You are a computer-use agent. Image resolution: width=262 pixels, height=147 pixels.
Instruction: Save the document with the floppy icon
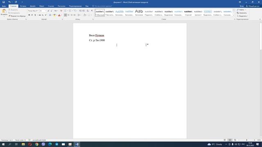coord(4,2)
